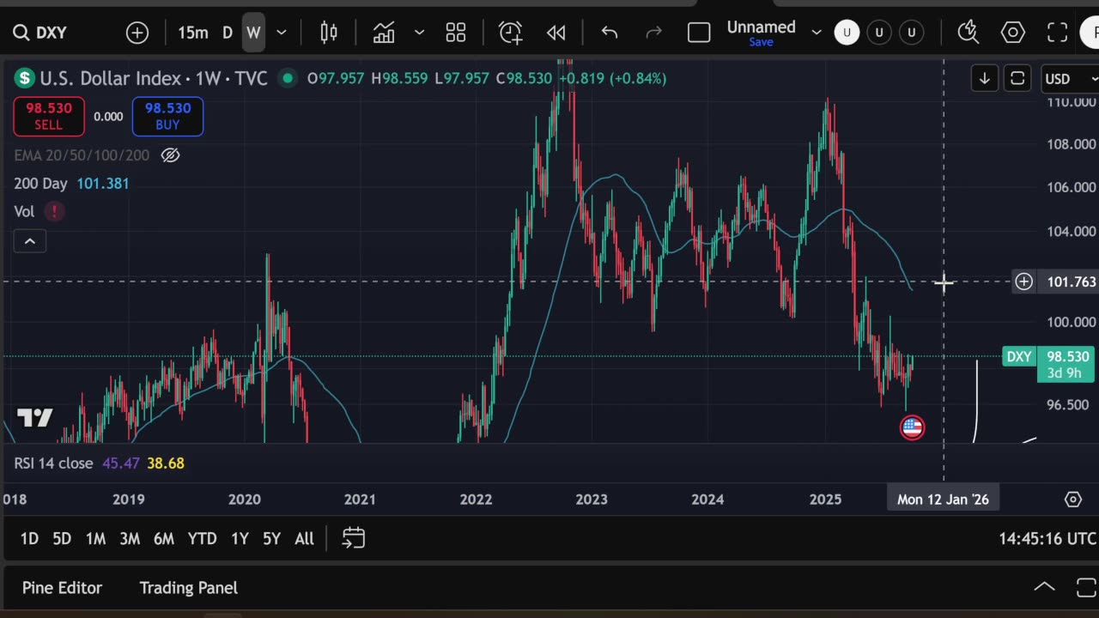Image resolution: width=1099 pixels, height=618 pixels.
Task: Open the indicators panel
Action: coord(384,33)
